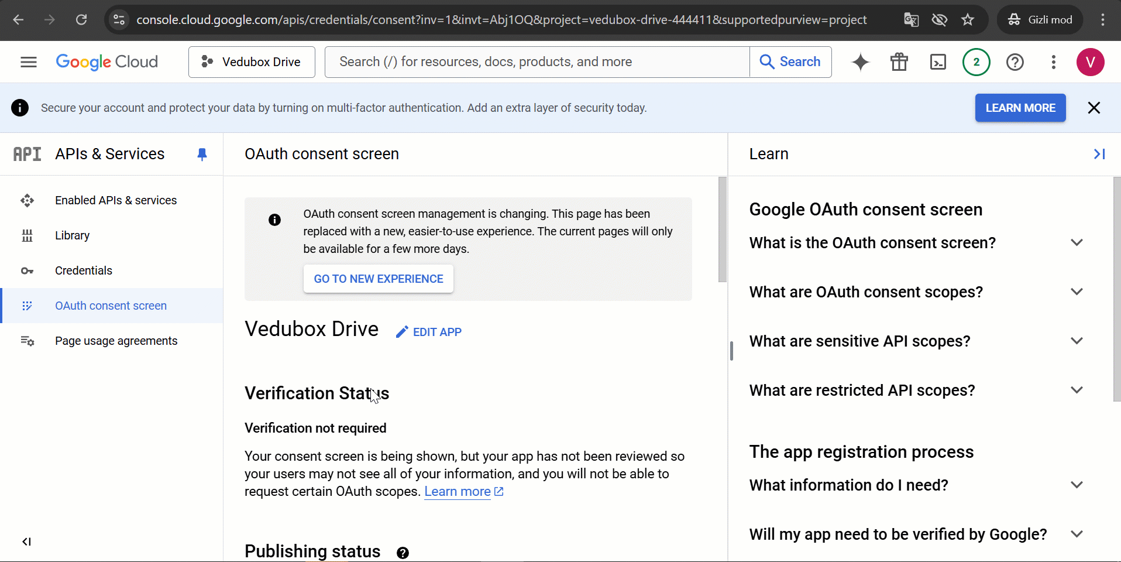
Task: Open the Google Cloud hamburger navigation menu
Action: point(28,62)
